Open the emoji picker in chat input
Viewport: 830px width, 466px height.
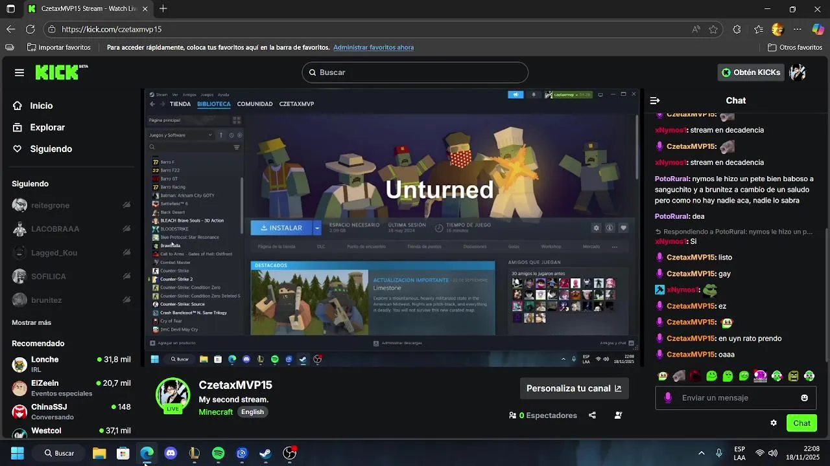coord(805,398)
